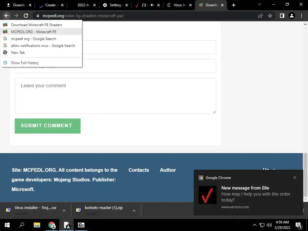The width and height of the screenshot is (308, 231).
Task: Show hidden system tray icons
Action: pos(254,225)
